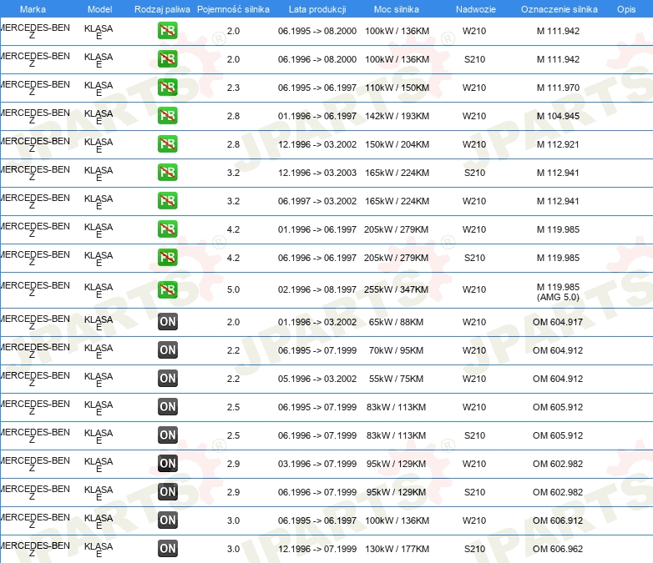Click the power cell 150kW / 204KM

pos(397,144)
